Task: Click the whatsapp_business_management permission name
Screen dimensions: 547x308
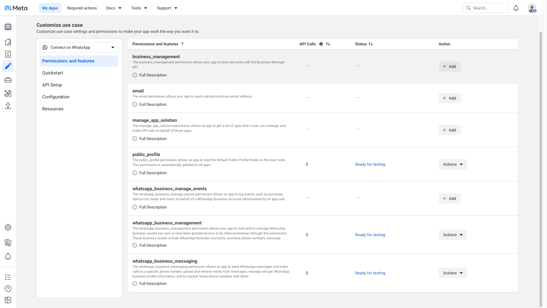Action: (167, 223)
